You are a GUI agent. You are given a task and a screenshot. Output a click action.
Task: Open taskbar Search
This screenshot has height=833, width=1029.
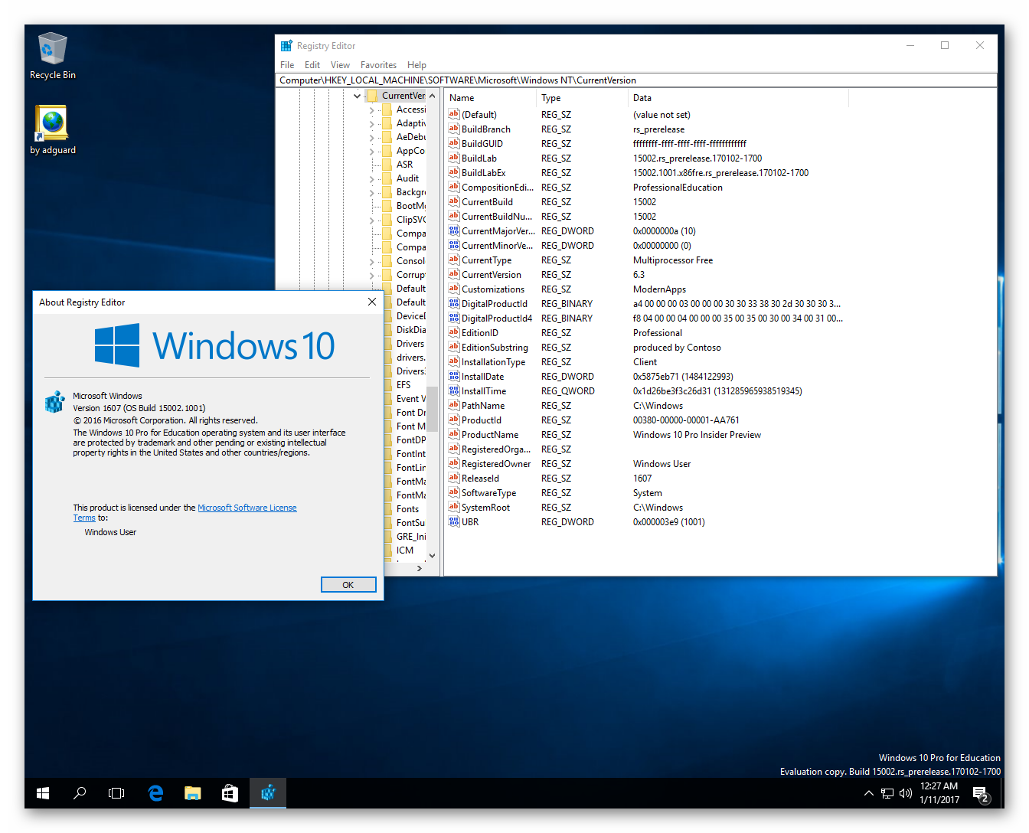(x=80, y=793)
